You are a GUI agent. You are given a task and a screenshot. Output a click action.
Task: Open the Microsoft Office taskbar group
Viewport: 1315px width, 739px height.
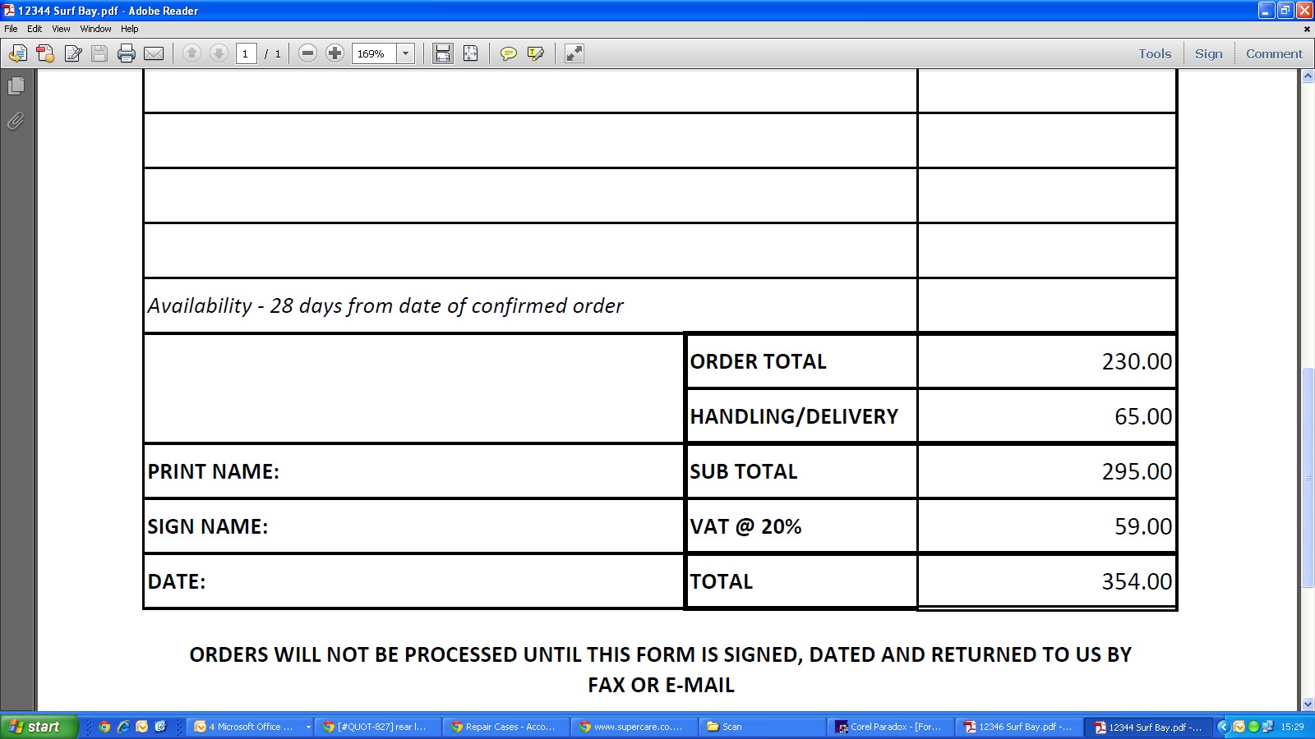pos(251,727)
